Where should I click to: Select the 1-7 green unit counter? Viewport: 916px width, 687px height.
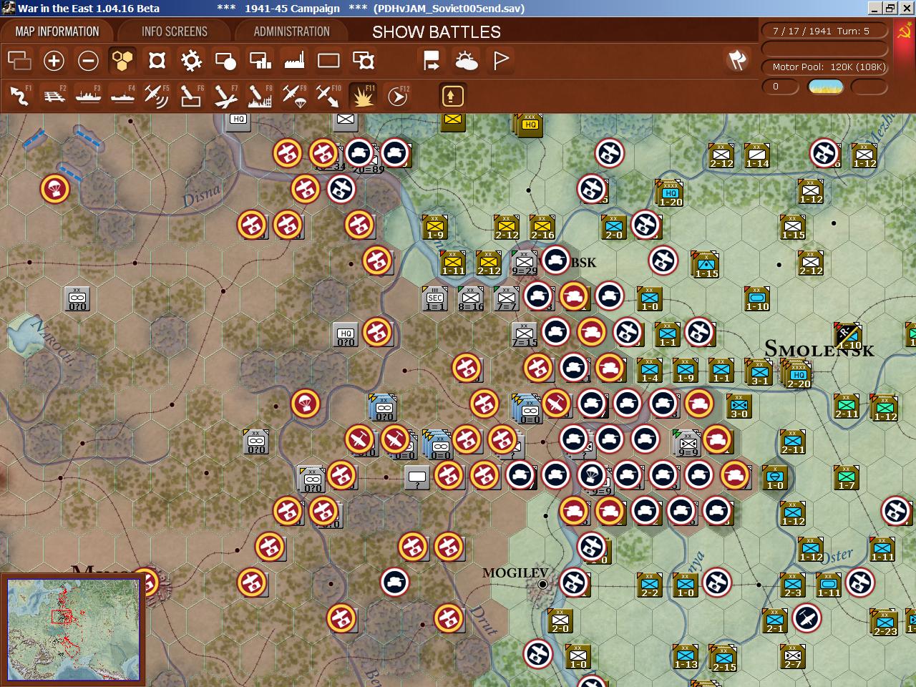coord(847,477)
